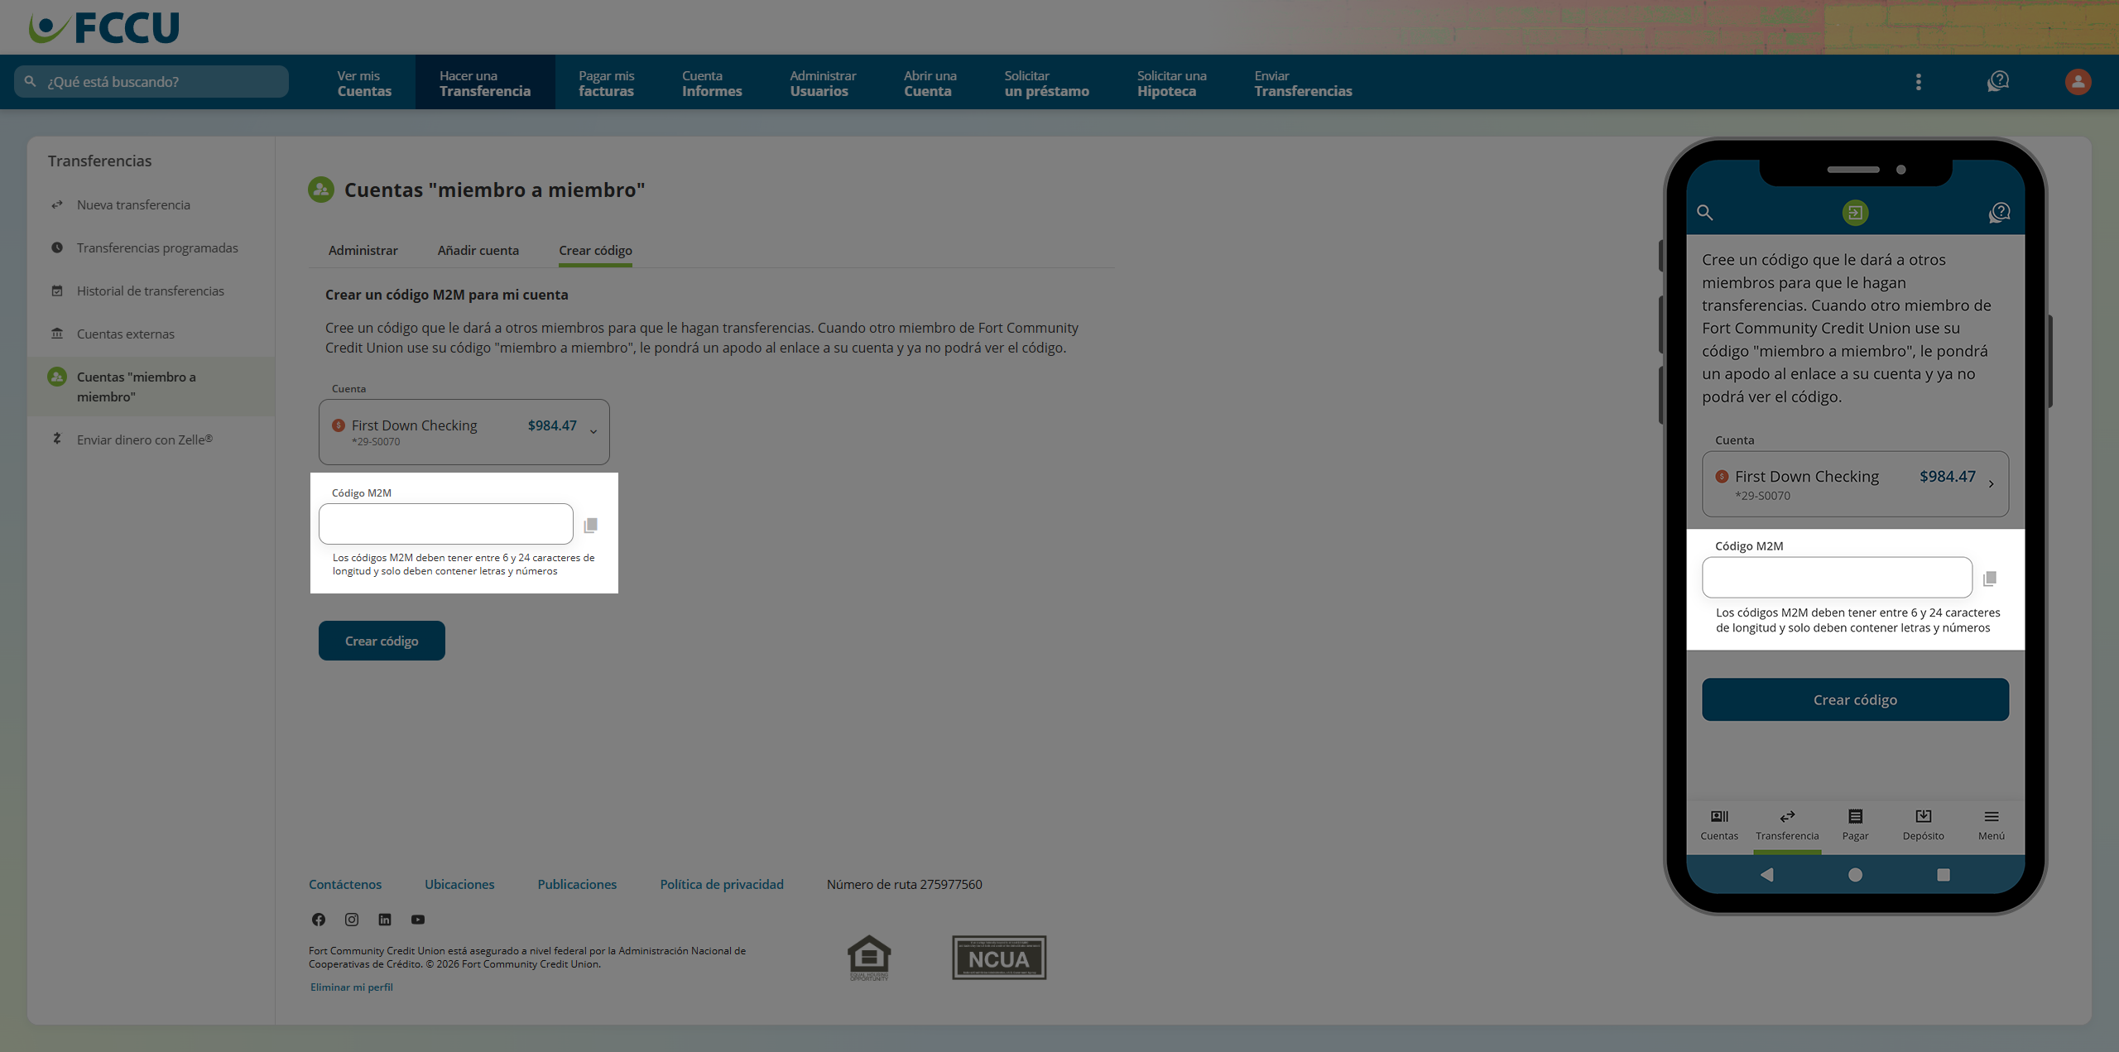Screen dimensions: 2119x1052
Task: Click copy icon in phone preview
Action: pyautogui.click(x=1990, y=578)
